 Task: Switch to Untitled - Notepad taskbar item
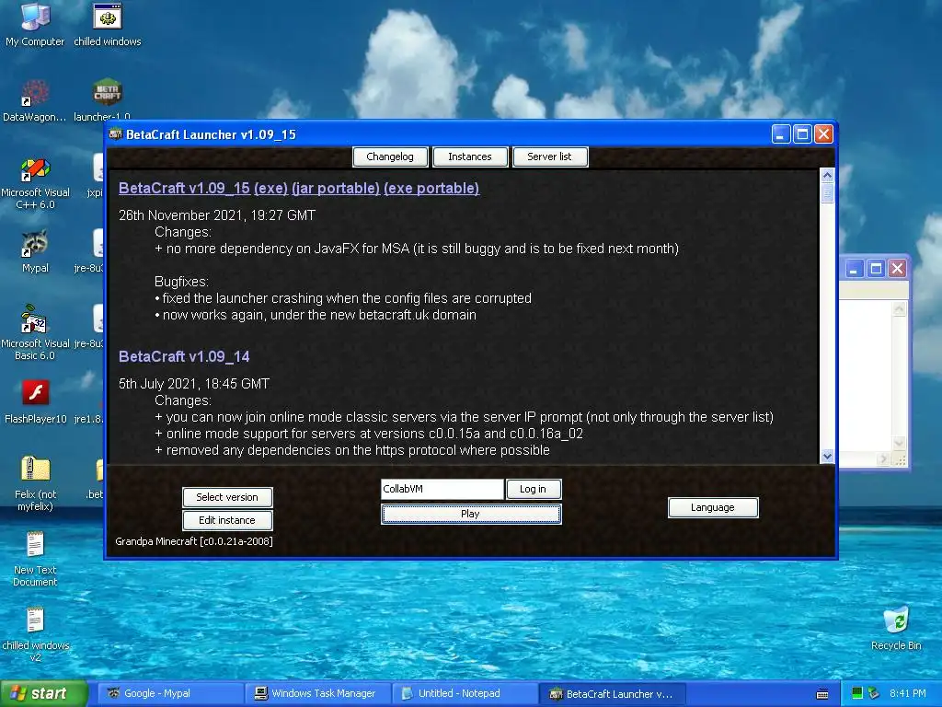[x=465, y=694]
